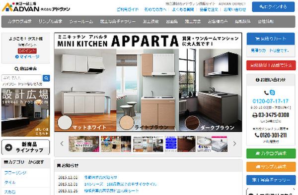The width and height of the screenshot is (298, 195).
Task: Open the 設計広場 sekkei-hiroba banner
Action: (26, 112)
